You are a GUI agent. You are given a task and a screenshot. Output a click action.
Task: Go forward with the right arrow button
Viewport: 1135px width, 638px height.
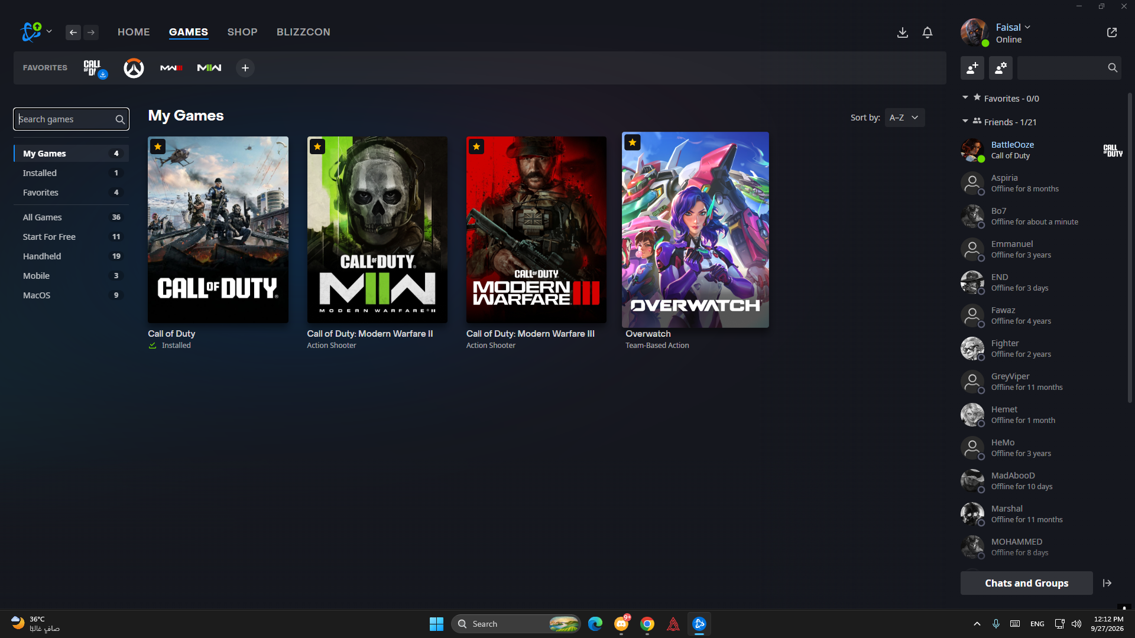tap(91, 32)
